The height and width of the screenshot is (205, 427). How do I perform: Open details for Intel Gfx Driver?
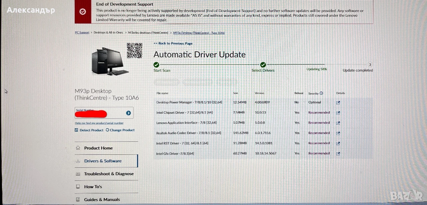[x=338, y=154]
